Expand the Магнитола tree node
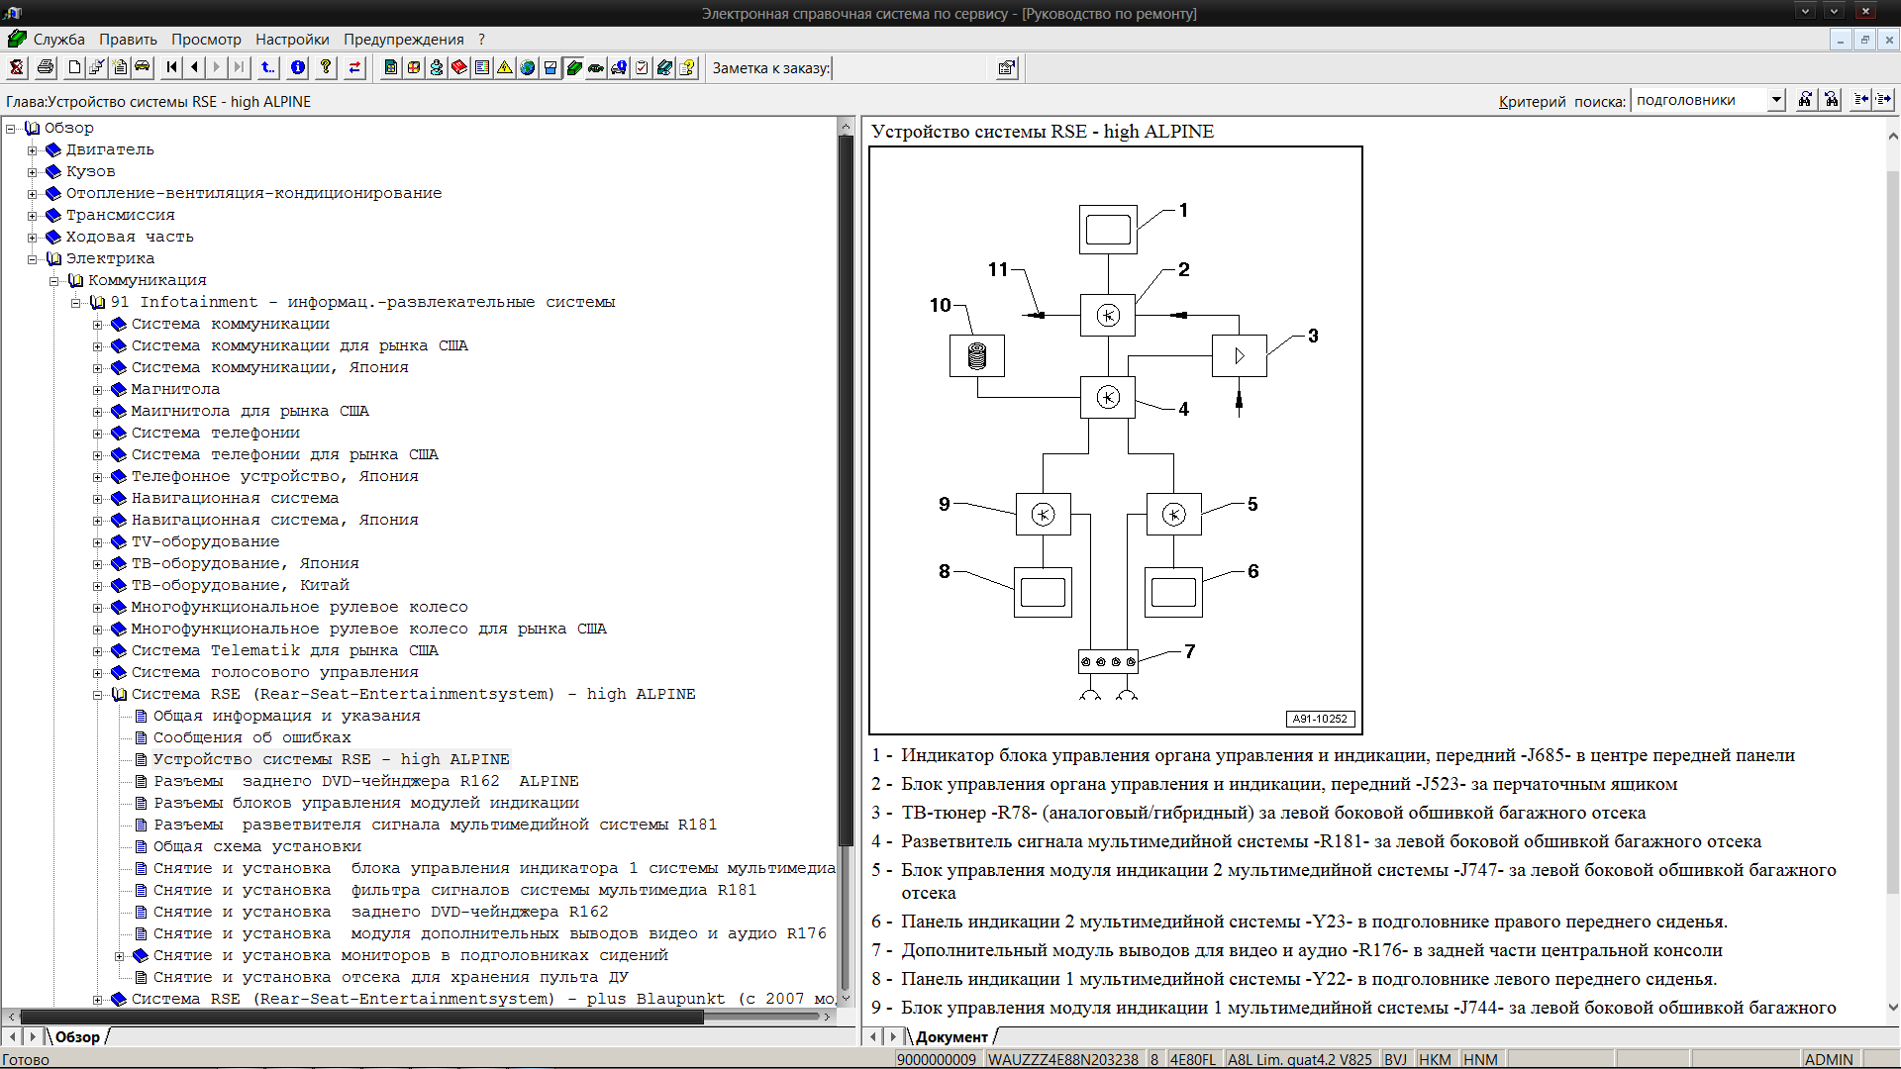This screenshot has width=1901, height=1069. click(98, 390)
